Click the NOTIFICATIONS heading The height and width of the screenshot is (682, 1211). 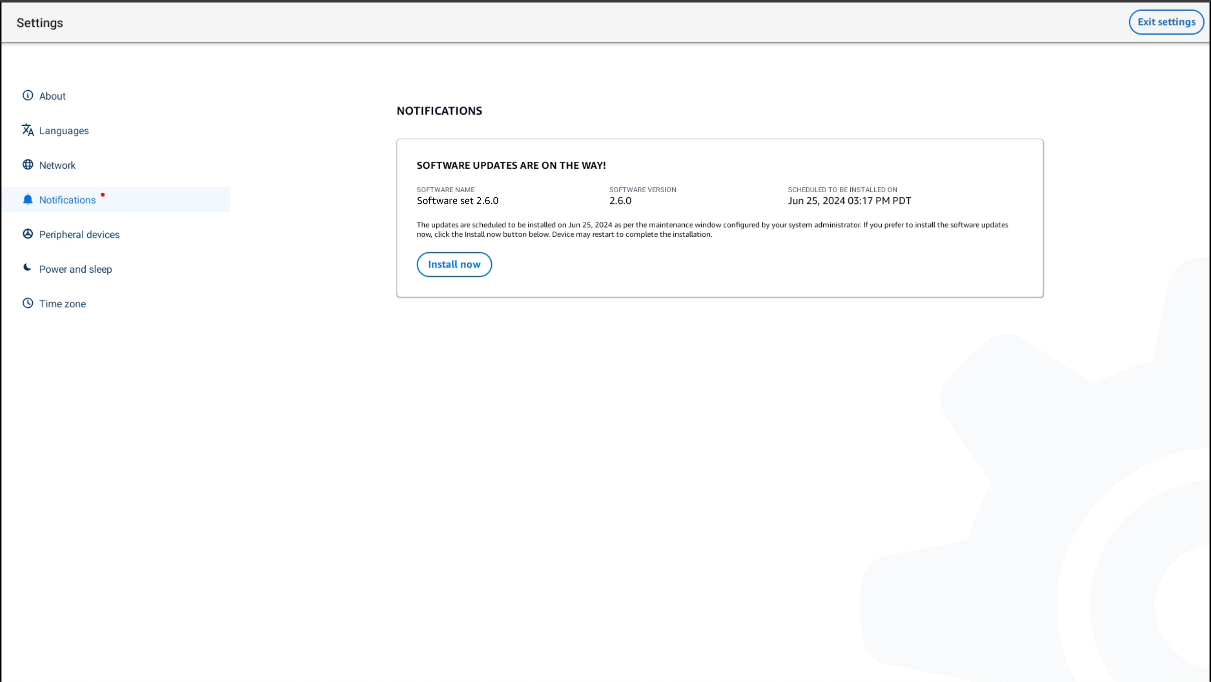pyautogui.click(x=439, y=111)
